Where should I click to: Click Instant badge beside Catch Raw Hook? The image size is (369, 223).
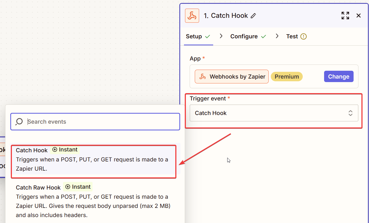click(78, 187)
